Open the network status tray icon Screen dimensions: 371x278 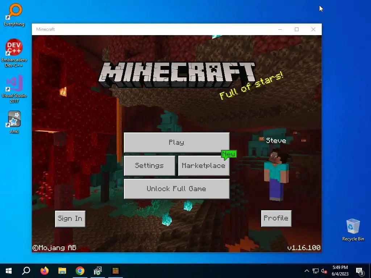point(316,271)
